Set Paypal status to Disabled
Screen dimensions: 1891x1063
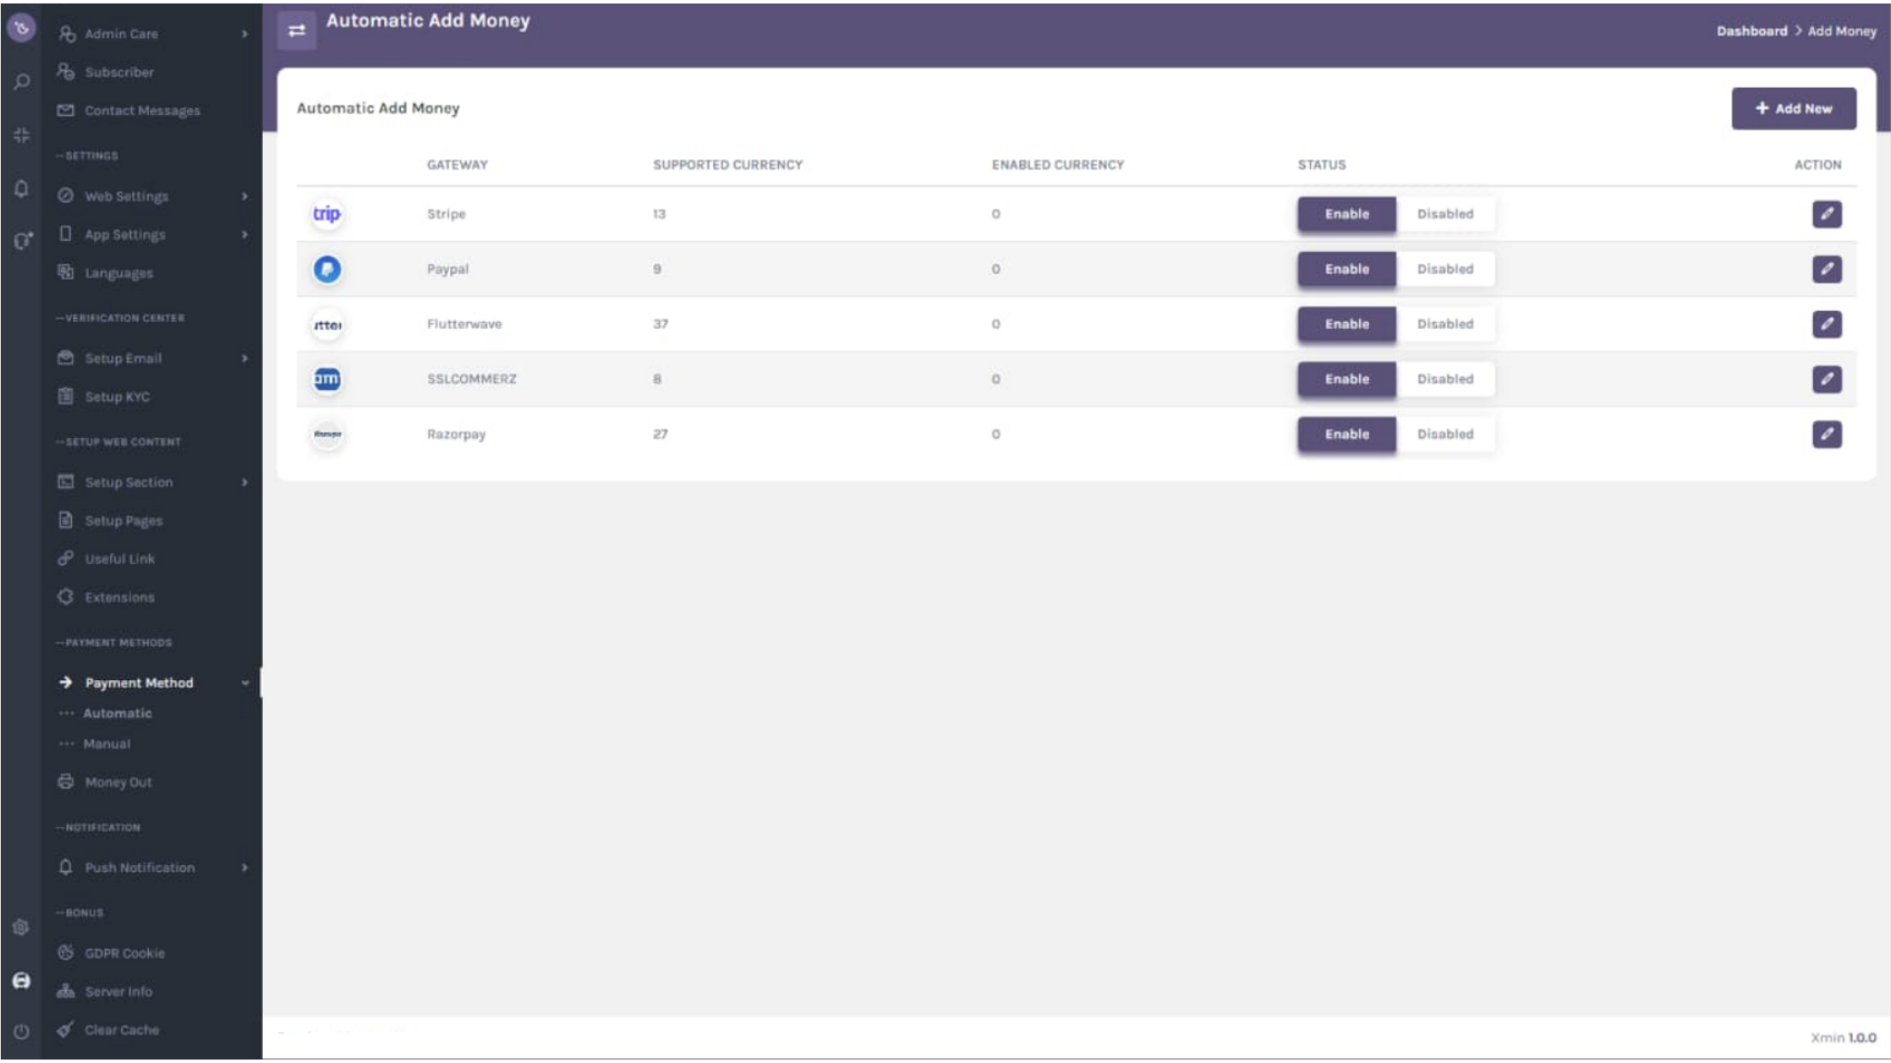coord(1445,269)
